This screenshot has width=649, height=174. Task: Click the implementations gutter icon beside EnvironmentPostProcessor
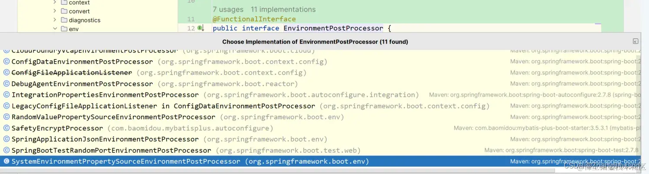(x=201, y=28)
